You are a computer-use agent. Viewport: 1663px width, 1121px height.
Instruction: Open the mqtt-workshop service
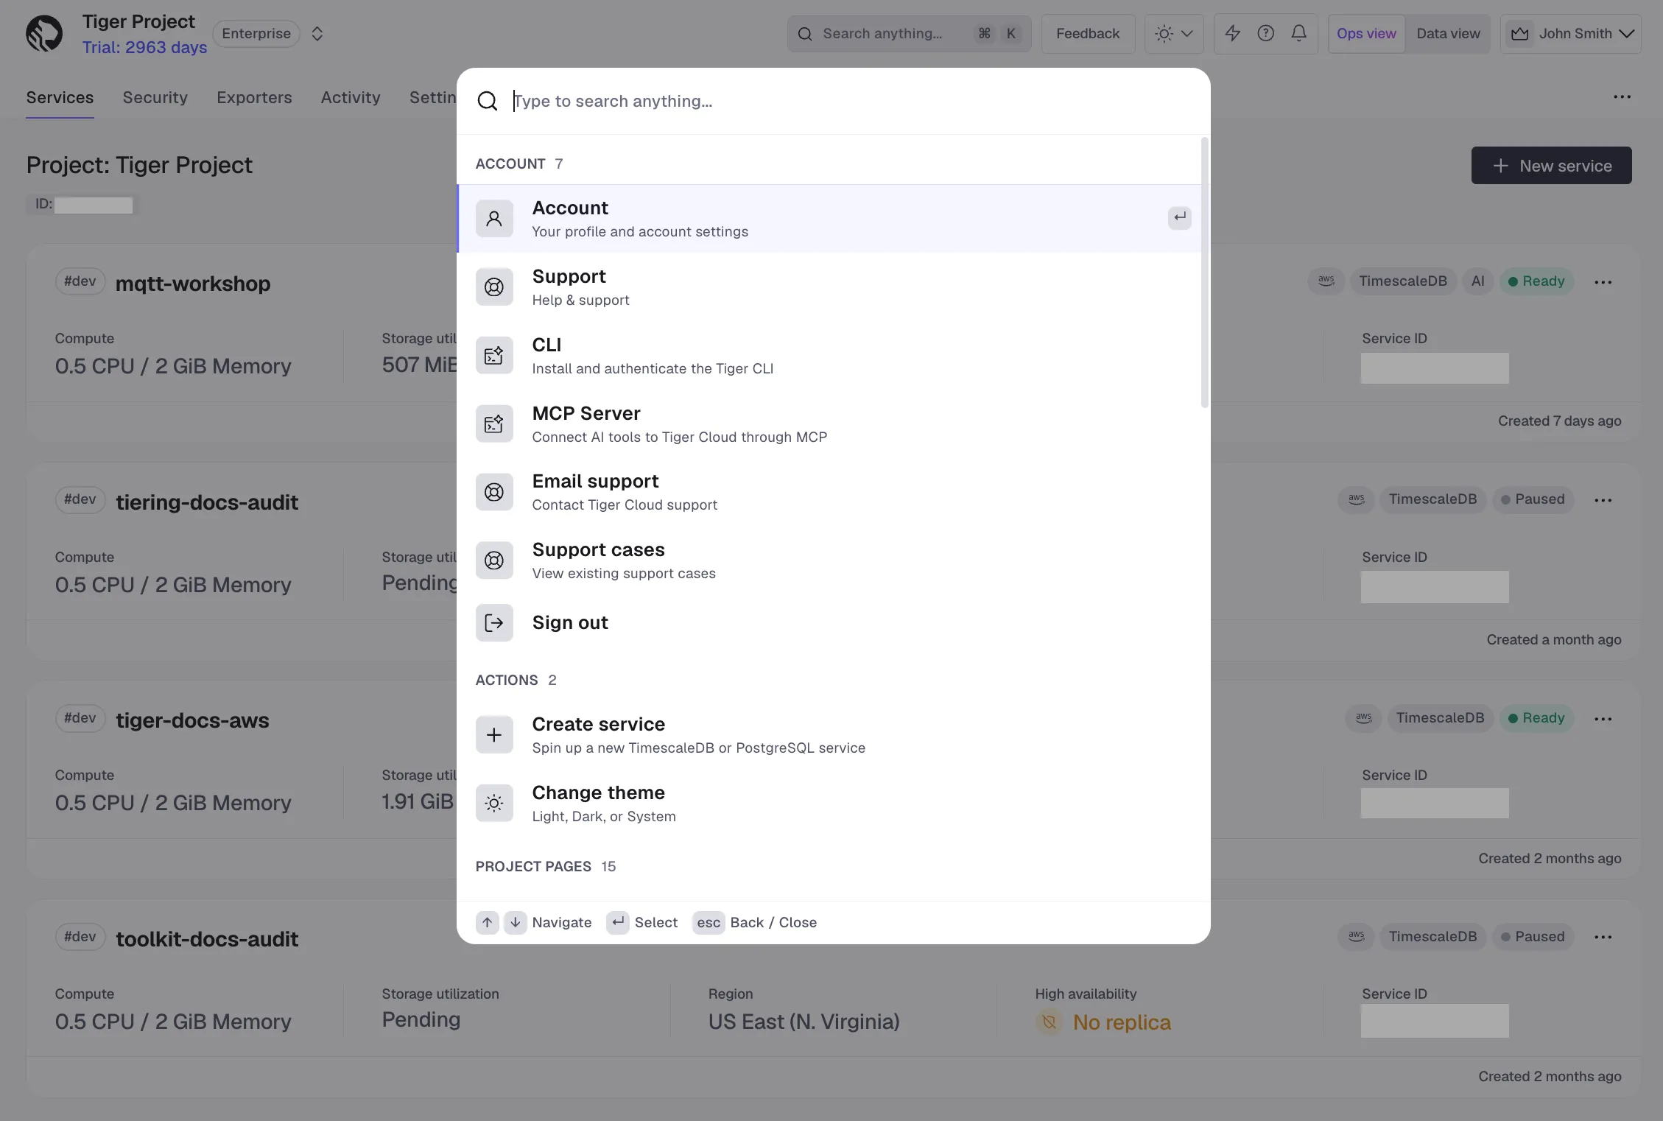pos(193,284)
